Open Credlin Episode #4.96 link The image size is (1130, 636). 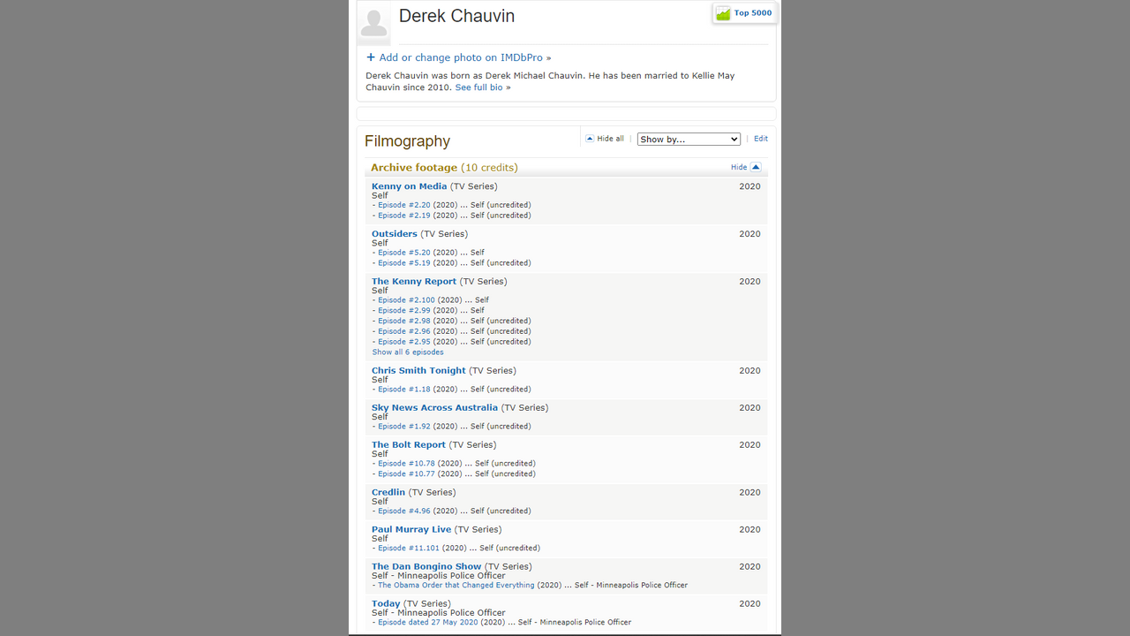click(x=404, y=511)
